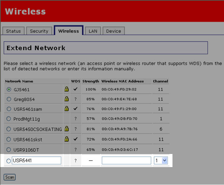Click MAC address 00:C0:49:D3:6C:17
The width and height of the screenshot is (224, 185).
tap(120, 150)
